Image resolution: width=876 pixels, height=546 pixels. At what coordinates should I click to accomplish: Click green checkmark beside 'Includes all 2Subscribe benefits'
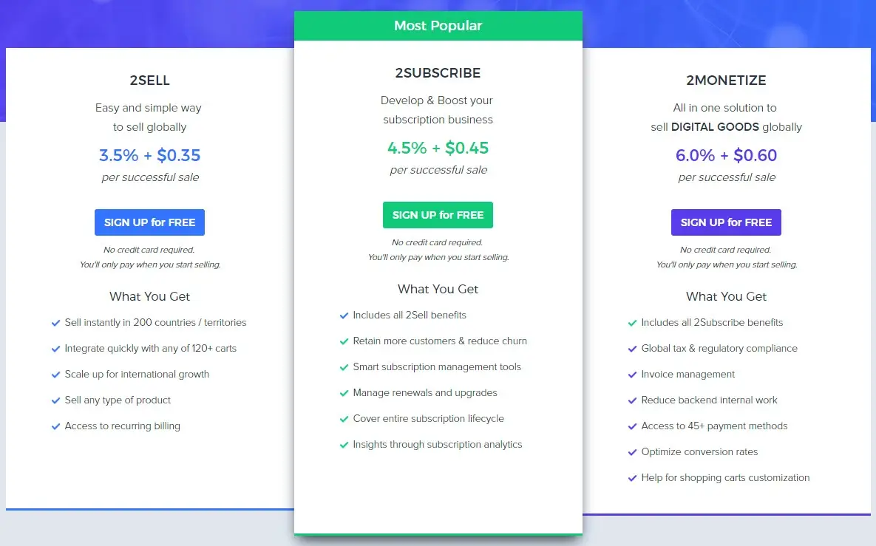pyautogui.click(x=632, y=323)
